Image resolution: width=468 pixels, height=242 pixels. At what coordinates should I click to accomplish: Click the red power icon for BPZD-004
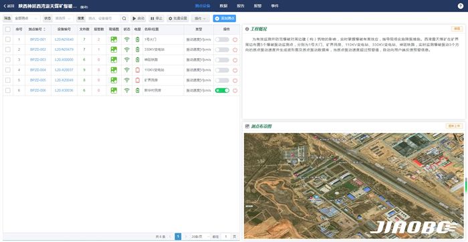tap(235, 70)
